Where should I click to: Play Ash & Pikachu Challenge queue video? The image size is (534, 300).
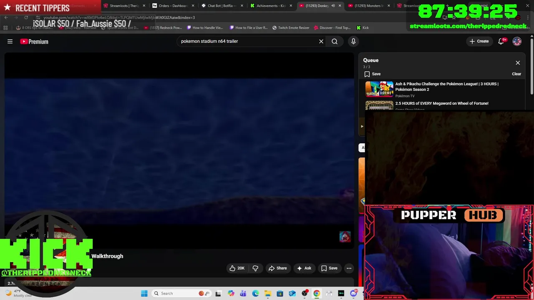click(x=442, y=90)
